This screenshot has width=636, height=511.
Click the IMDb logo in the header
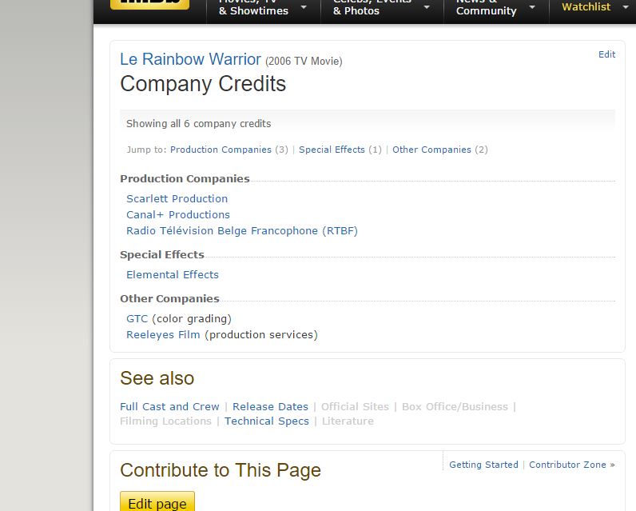pos(149,4)
